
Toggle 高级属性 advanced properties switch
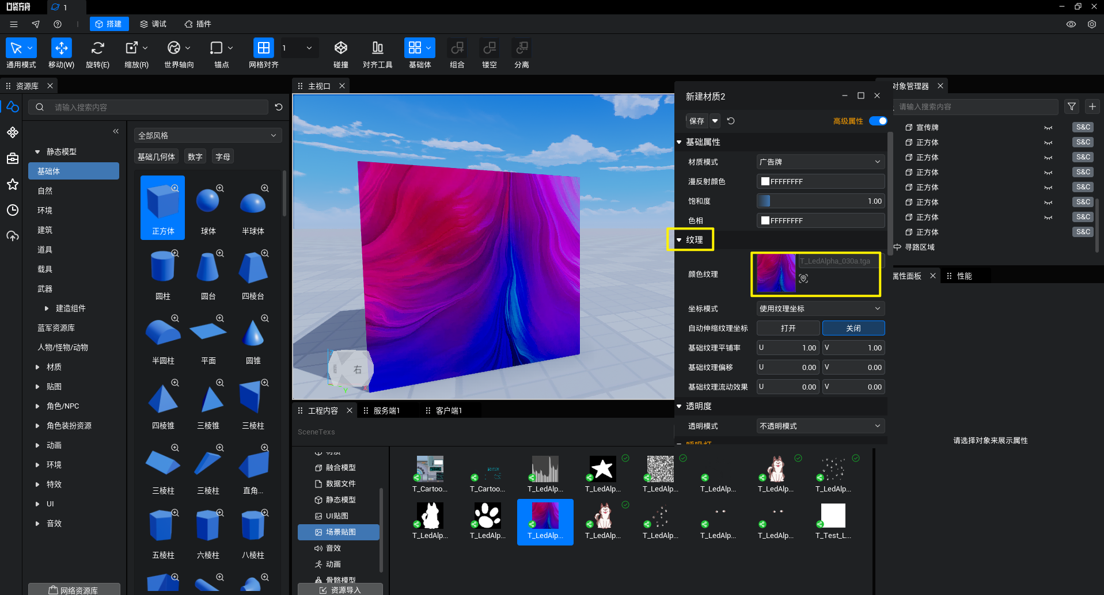coord(878,121)
